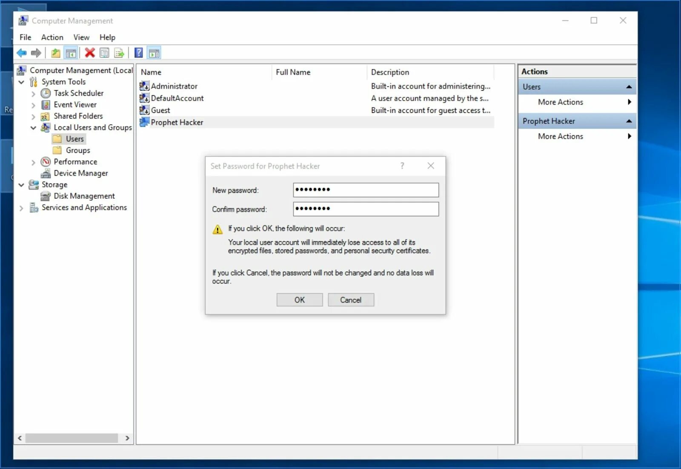Delete the selected user with the red X
The image size is (681, 469).
89,52
